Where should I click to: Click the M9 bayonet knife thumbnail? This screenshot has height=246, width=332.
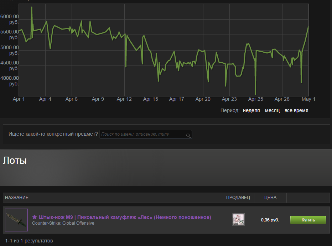(x=16, y=220)
